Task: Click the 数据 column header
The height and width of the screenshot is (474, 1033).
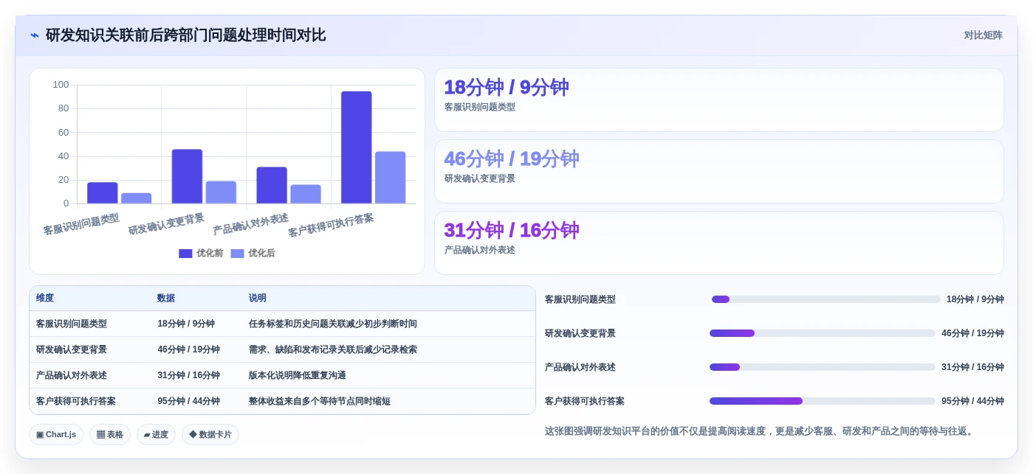Action: (166, 299)
